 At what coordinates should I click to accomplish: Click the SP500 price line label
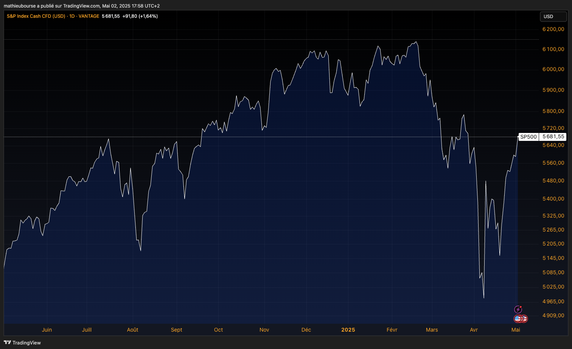pos(528,137)
